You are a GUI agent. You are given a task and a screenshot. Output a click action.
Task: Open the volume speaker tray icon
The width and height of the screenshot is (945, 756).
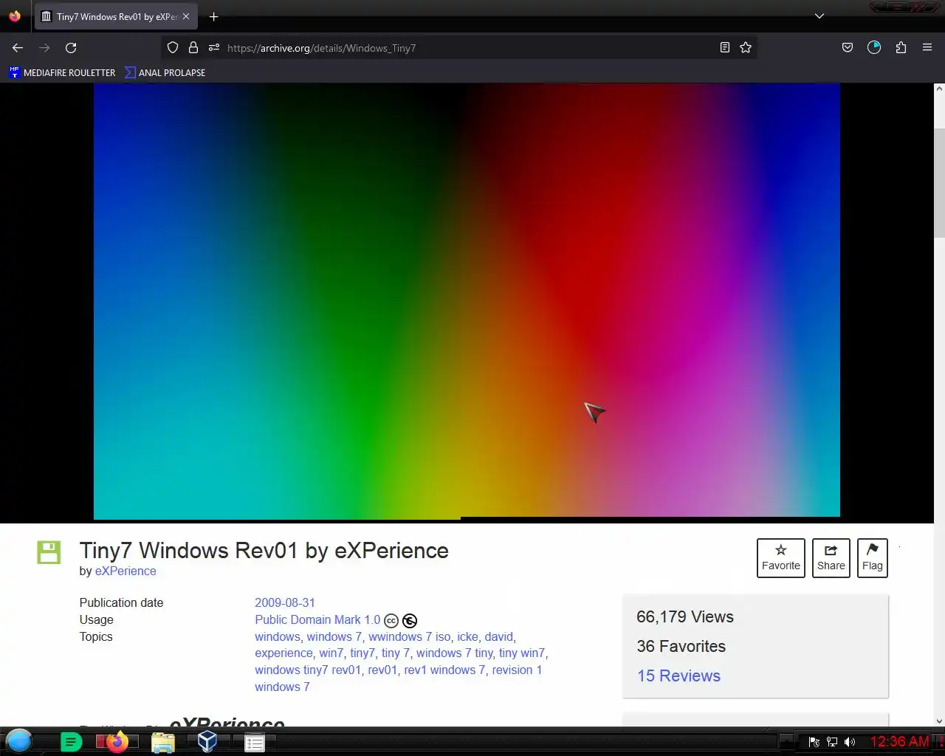click(850, 742)
